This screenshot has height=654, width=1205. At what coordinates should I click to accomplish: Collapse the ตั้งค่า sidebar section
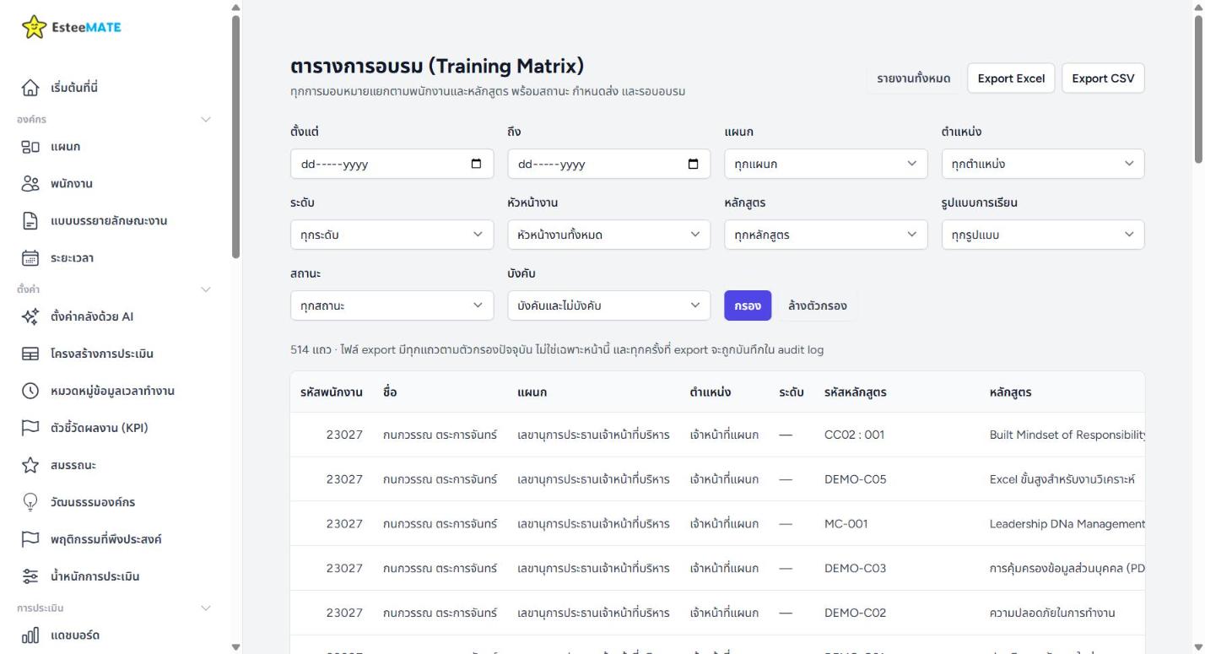tap(206, 289)
